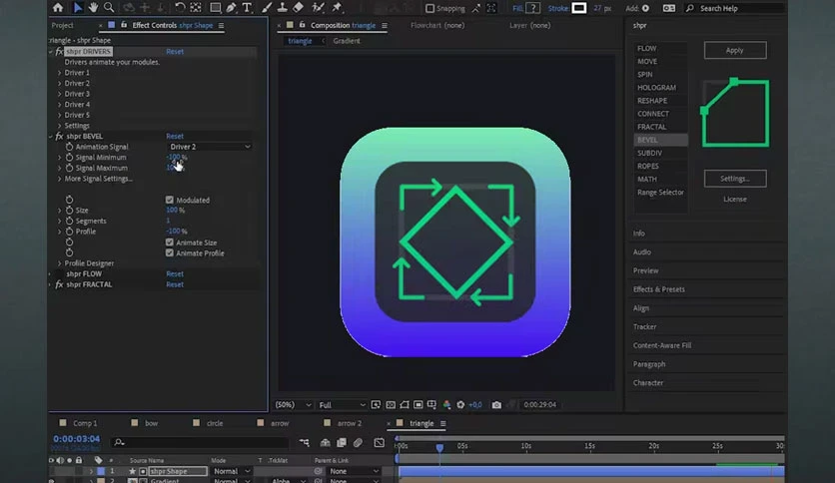Toggle fx switch for shpr FRACTAL
835x483 pixels.
coord(59,284)
